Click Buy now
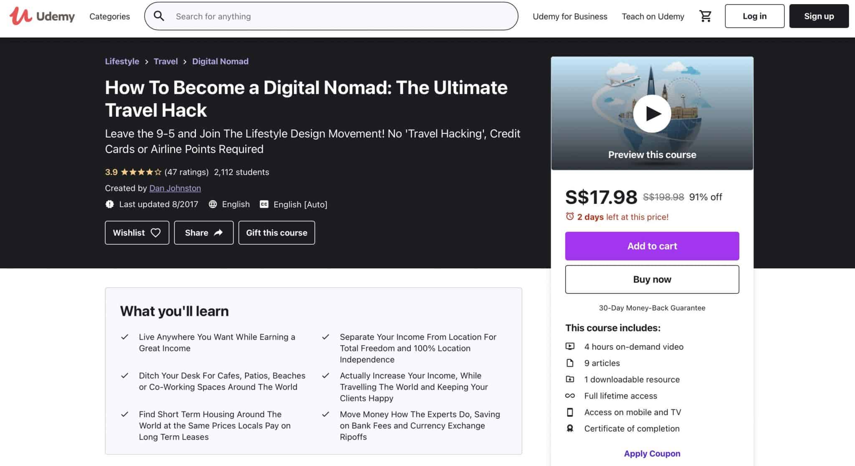 pos(652,279)
